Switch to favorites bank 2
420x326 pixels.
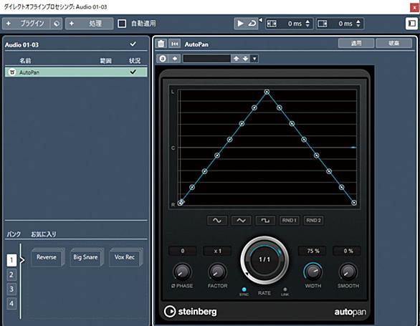pyautogui.click(x=11, y=274)
